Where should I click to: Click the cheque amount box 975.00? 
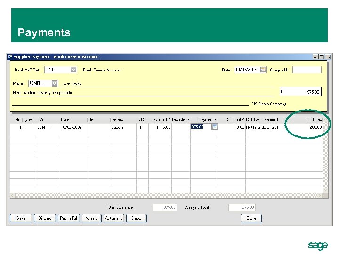coord(300,92)
